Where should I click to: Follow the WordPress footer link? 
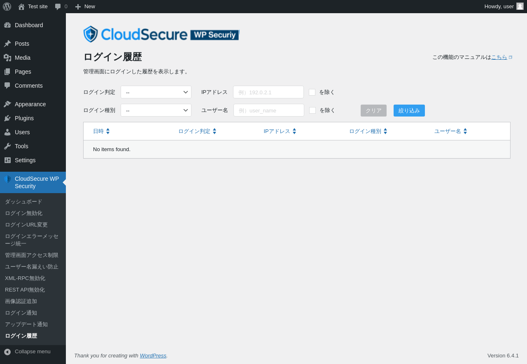click(153, 356)
